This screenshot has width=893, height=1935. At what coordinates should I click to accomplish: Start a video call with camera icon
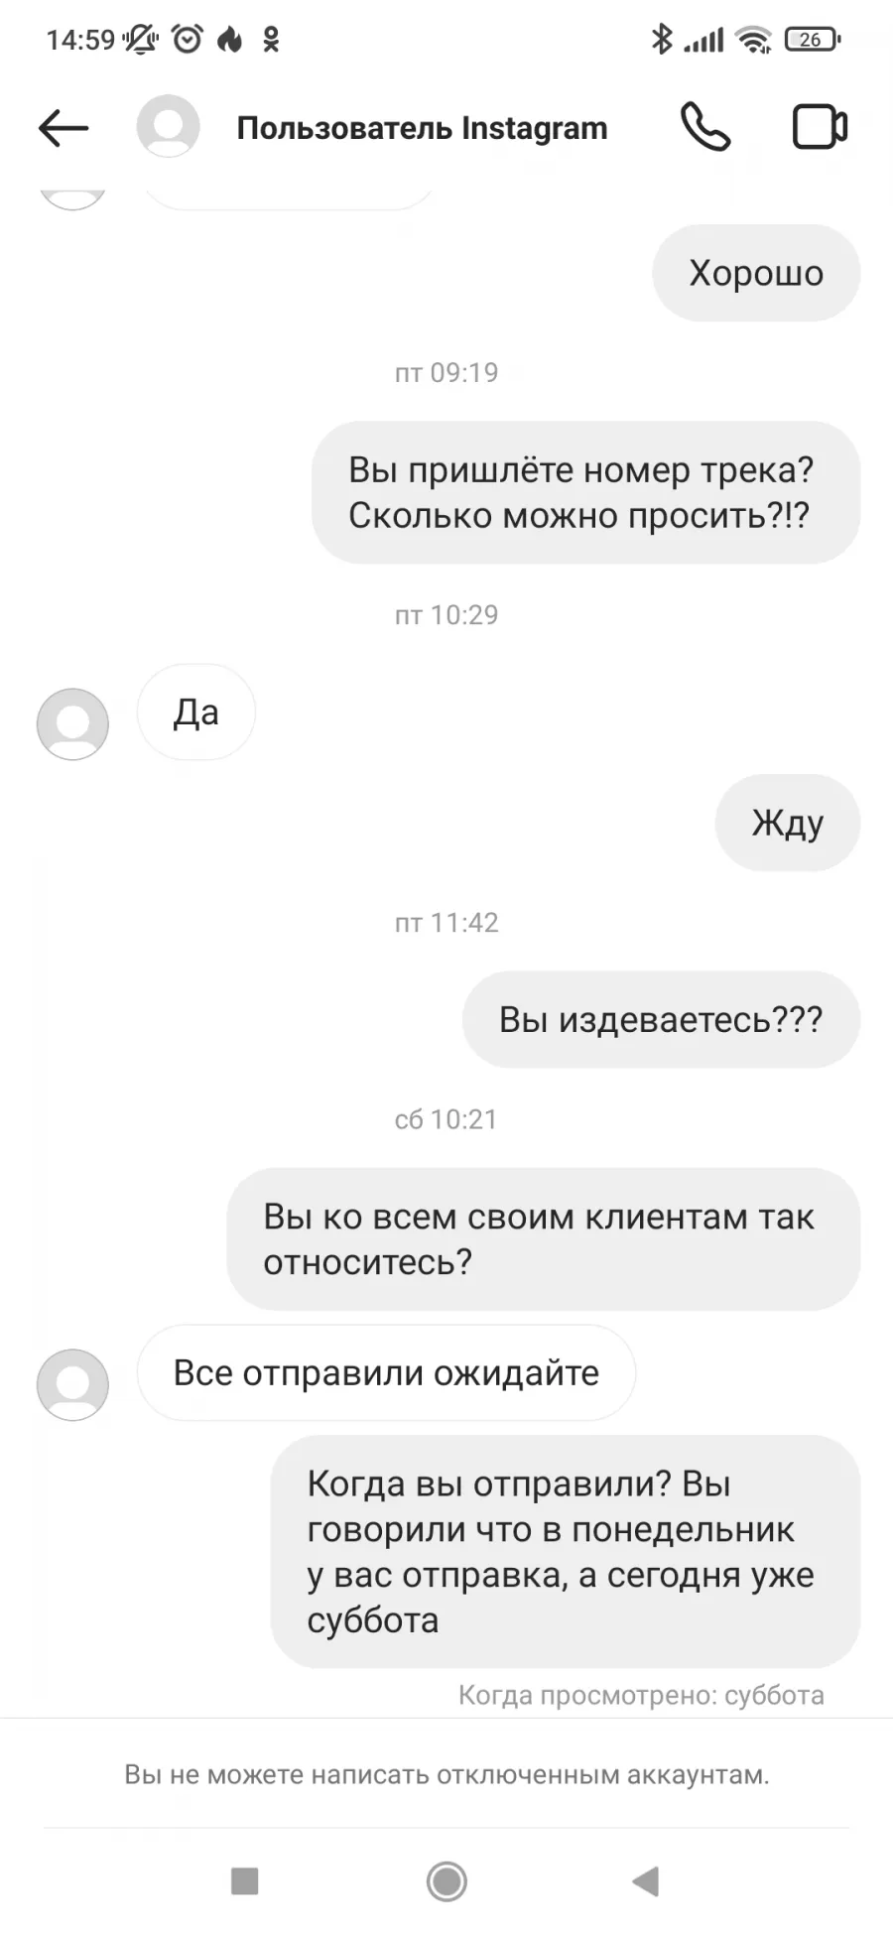click(820, 127)
